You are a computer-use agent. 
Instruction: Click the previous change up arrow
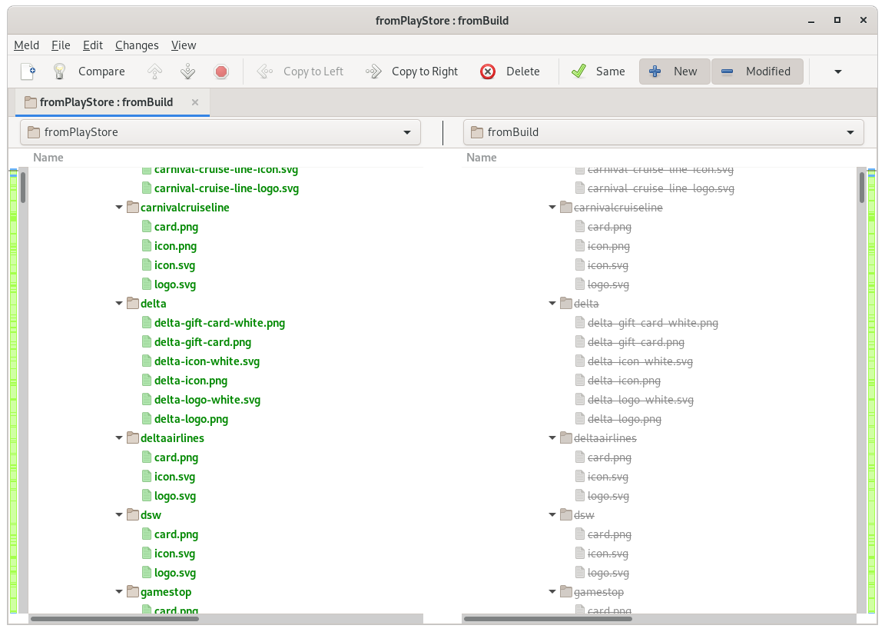[154, 72]
